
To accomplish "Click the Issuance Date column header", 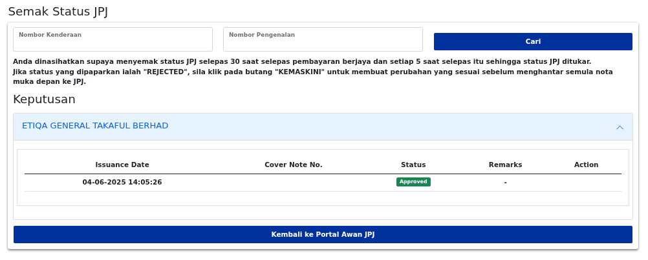I will [x=122, y=165].
